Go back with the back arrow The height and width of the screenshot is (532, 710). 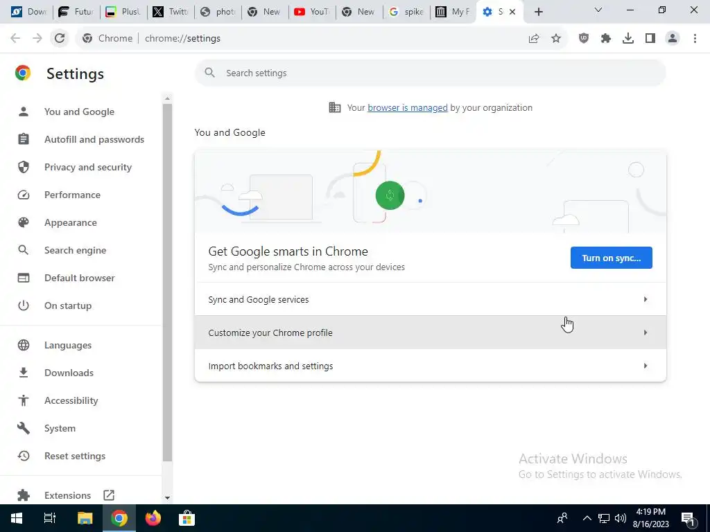tap(15, 39)
